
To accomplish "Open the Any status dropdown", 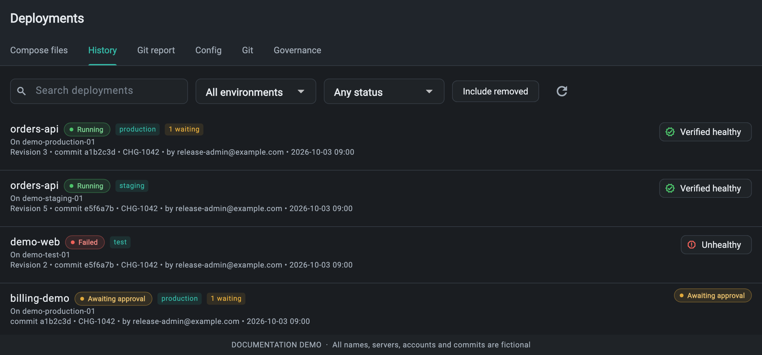I will [x=384, y=91].
